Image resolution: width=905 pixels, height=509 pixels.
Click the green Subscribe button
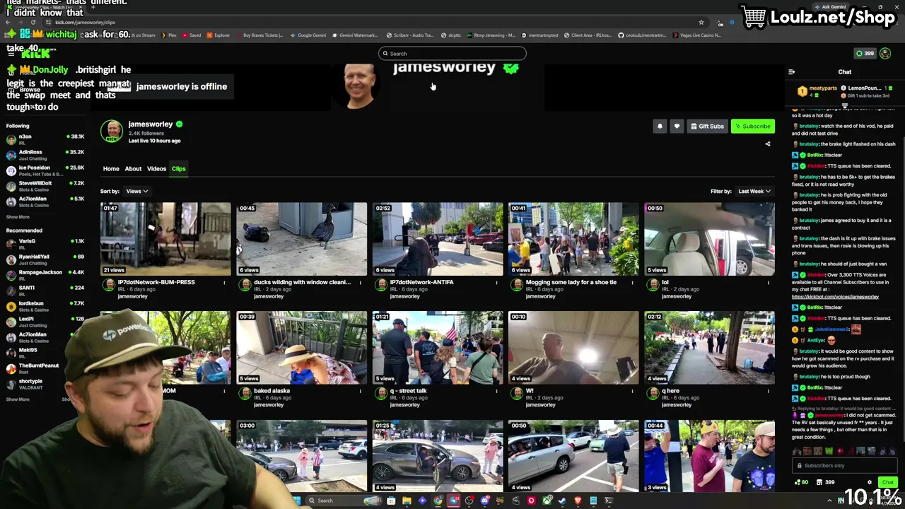point(752,126)
